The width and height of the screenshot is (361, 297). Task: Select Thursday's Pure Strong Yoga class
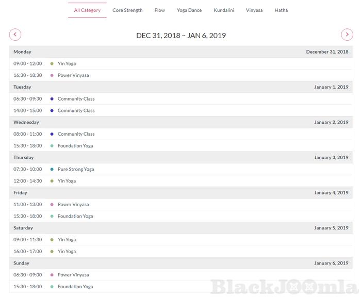pyautogui.click(x=76, y=169)
